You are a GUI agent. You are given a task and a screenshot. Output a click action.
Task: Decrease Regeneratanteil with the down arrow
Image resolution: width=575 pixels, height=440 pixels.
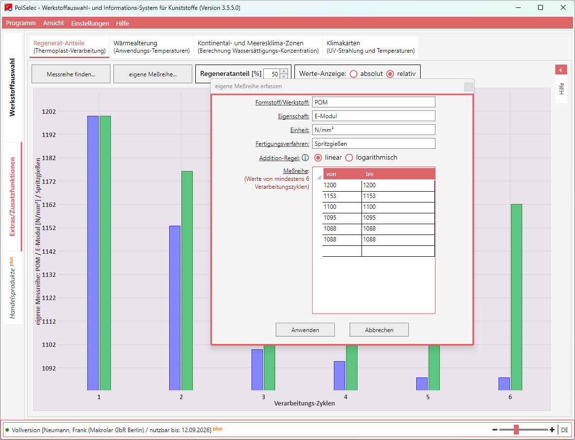coord(284,76)
